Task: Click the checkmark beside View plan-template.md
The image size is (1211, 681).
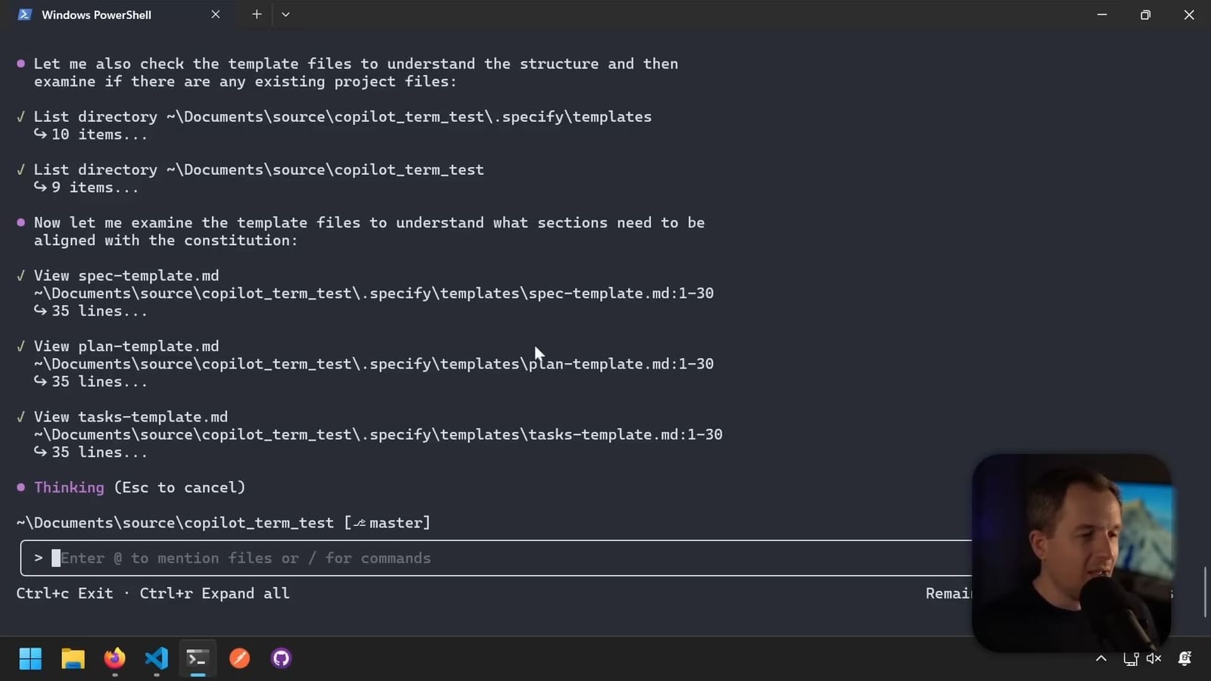Action: click(20, 346)
